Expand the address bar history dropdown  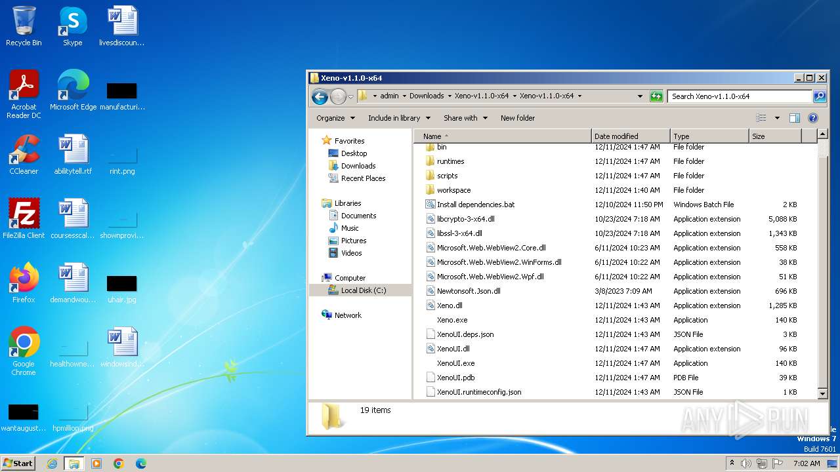[640, 96]
